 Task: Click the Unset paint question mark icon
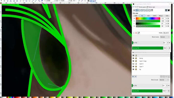(x=152, y=10)
